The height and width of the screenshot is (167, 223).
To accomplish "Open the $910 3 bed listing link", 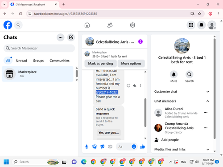I will tap(110, 57).
